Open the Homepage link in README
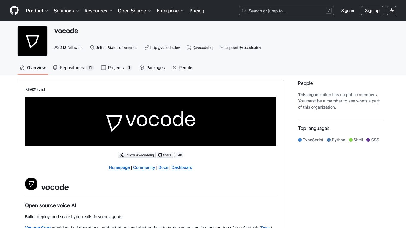Viewport: 406px width, 228px height. 119,167
